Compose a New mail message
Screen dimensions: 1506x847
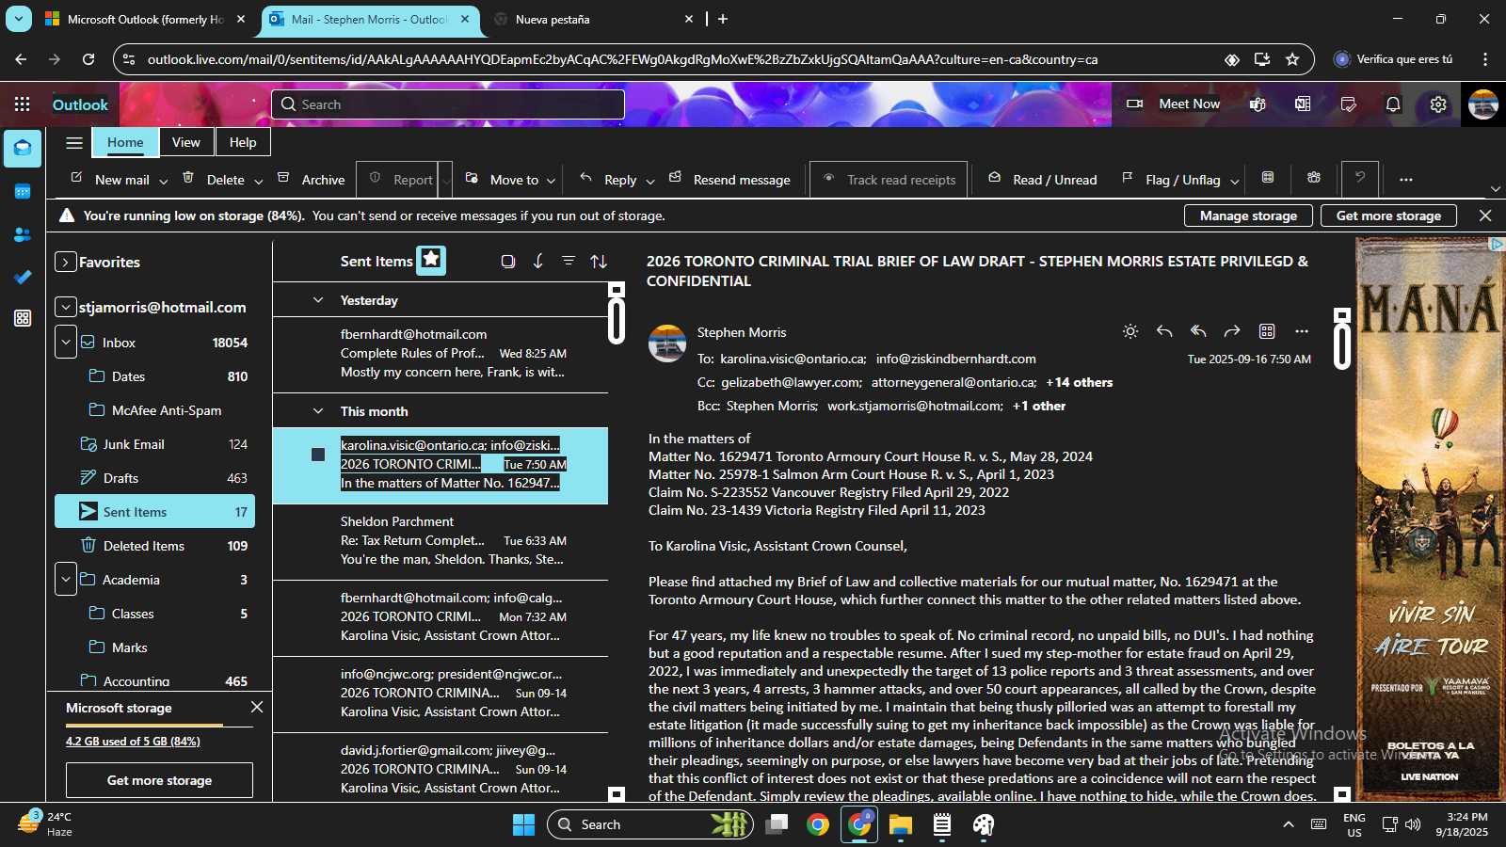[109, 180]
